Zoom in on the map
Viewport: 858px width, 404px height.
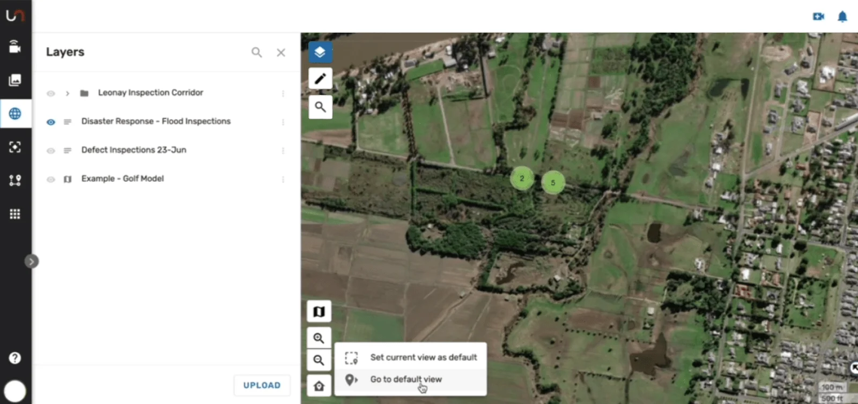point(319,338)
